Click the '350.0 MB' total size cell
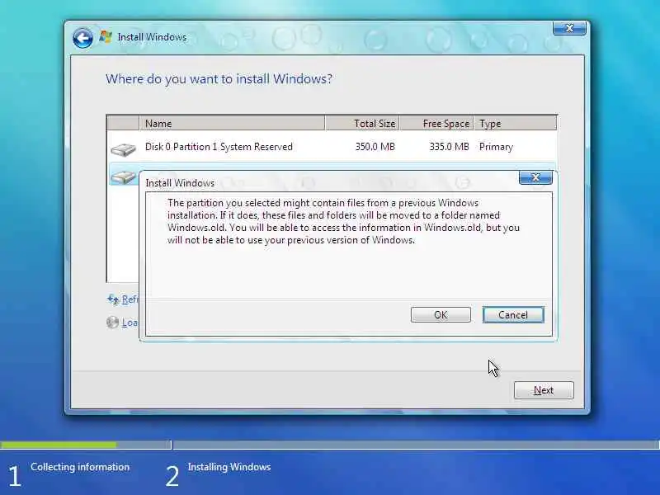660x495 pixels. pyautogui.click(x=375, y=147)
